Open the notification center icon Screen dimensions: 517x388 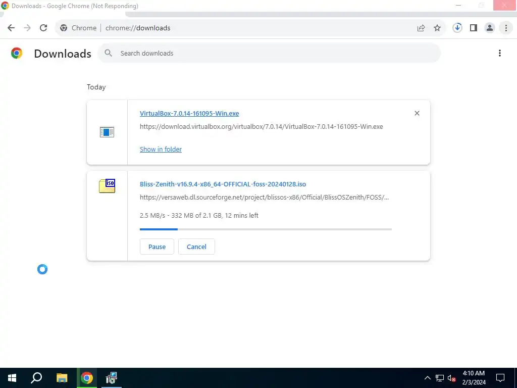pos(500,378)
